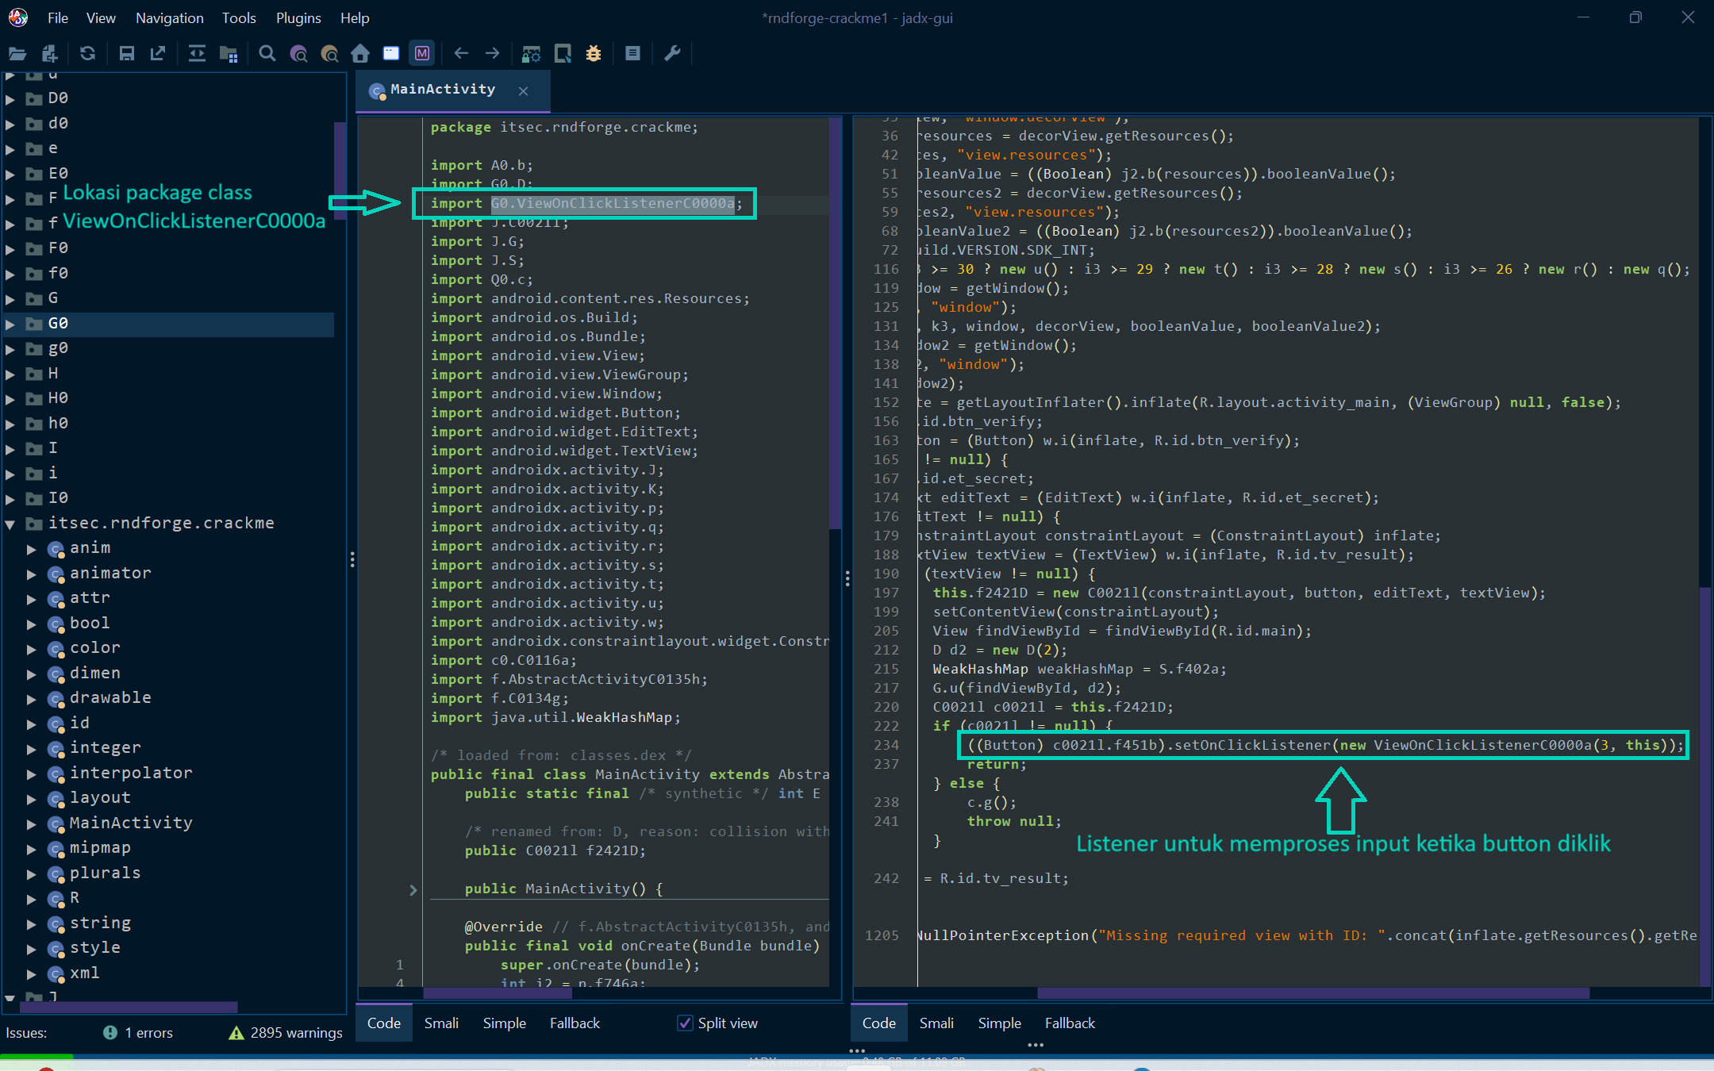Click right pane horizontal scrollbar
The image size is (1714, 1071).
1312,993
